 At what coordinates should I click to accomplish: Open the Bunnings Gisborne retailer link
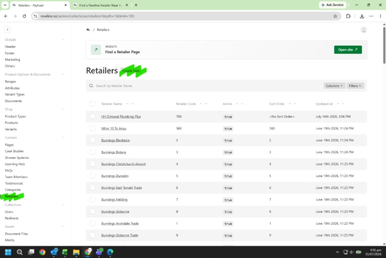click(x=115, y=211)
